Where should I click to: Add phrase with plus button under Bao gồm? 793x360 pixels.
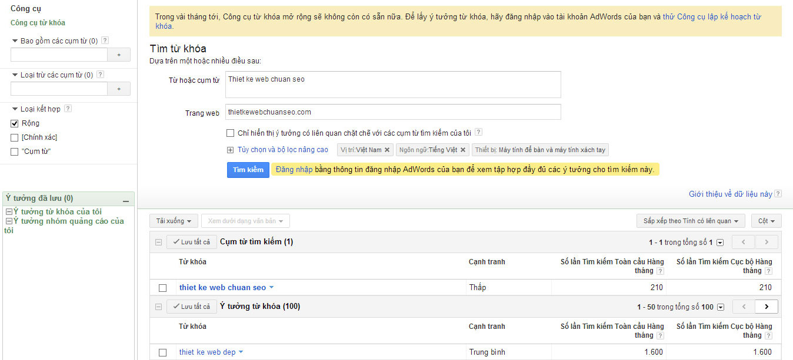pos(119,55)
